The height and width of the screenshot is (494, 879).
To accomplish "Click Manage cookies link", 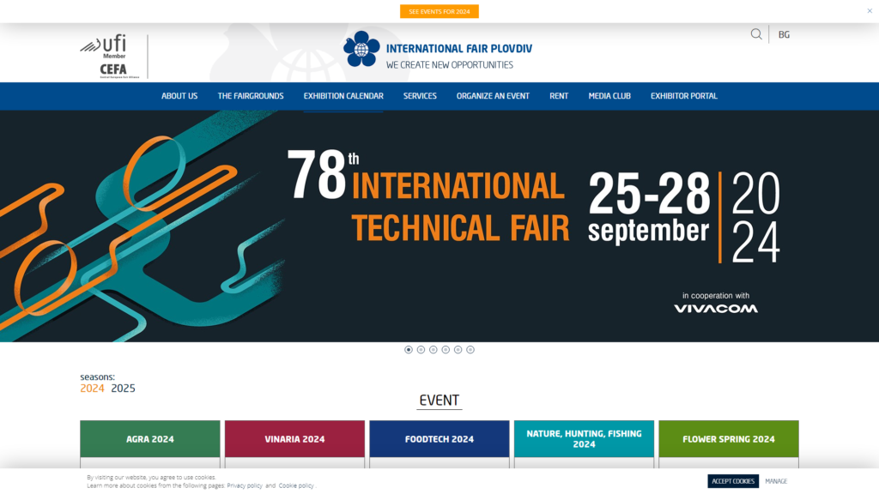I will click(776, 481).
